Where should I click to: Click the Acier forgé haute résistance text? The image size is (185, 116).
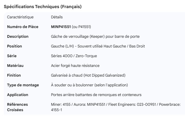click(x=75, y=66)
